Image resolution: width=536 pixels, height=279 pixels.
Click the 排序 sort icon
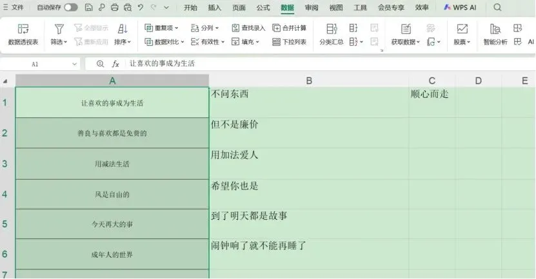[123, 29]
